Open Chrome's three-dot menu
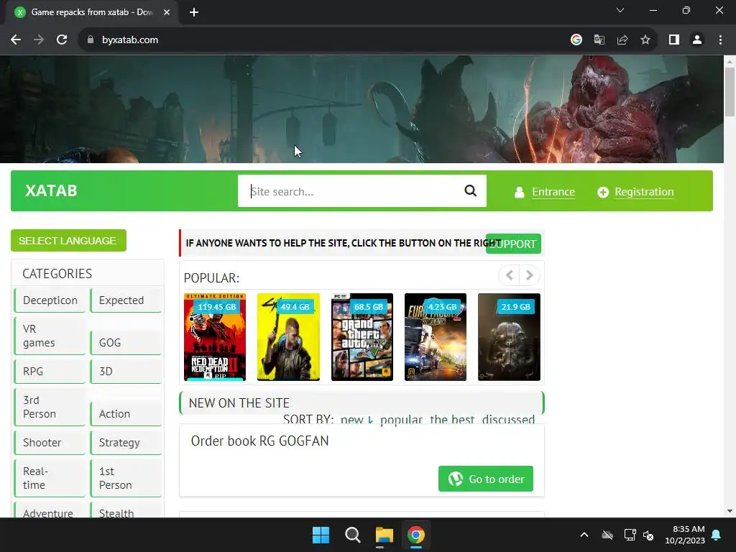 pos(720,40)
